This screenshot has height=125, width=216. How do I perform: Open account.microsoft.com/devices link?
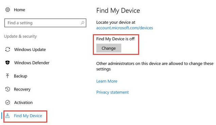point(124,28)
